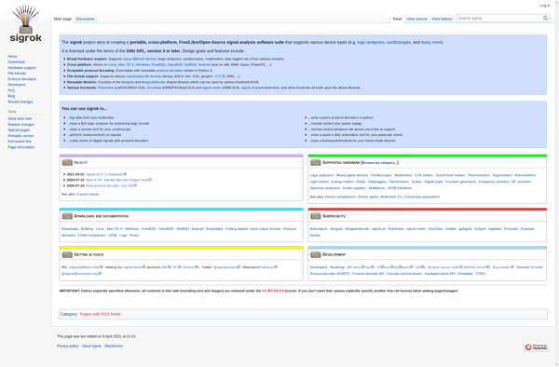
Task: Open FAQ in the sidebar
Action: pyautogui.click(x=11, y=90)
